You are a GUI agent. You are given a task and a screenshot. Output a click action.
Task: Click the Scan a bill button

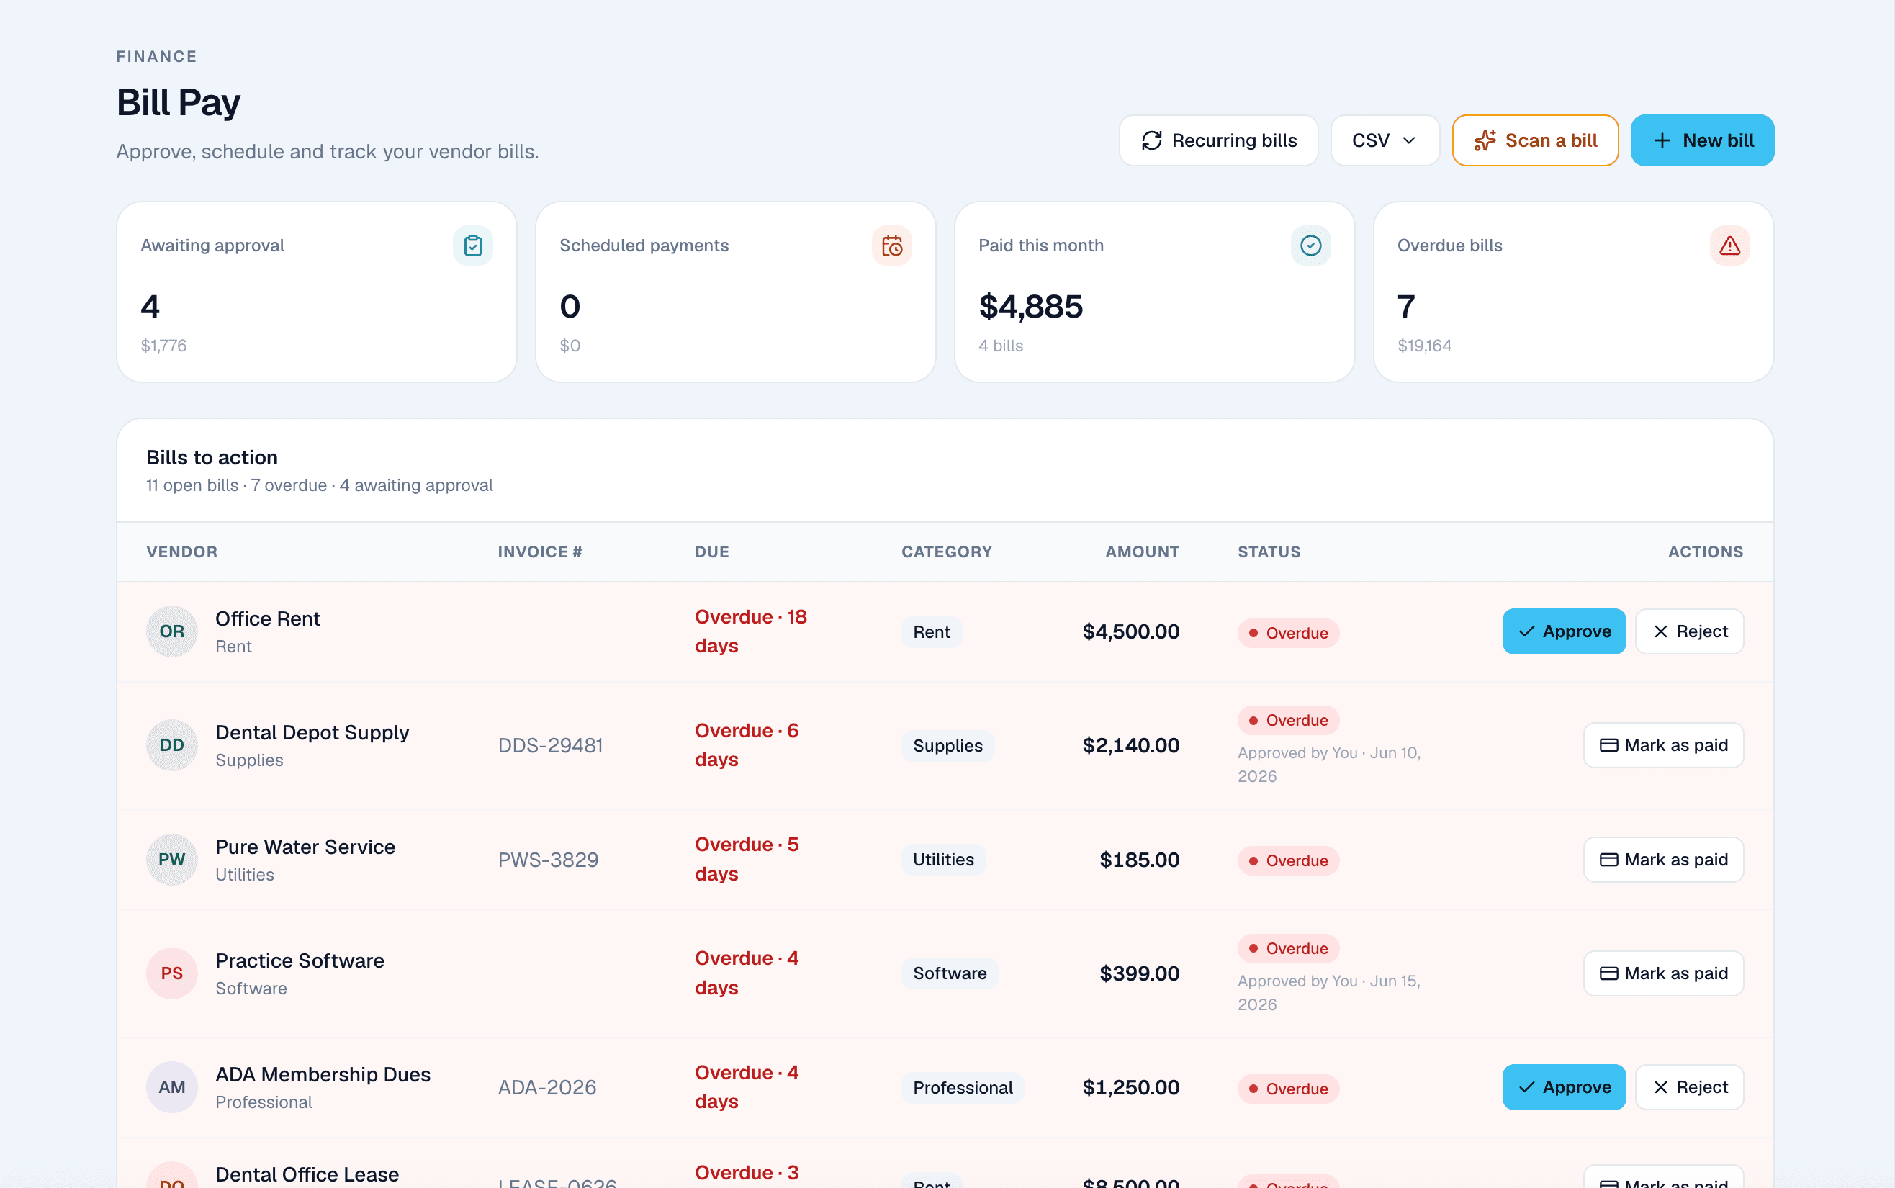(1534, 140)
